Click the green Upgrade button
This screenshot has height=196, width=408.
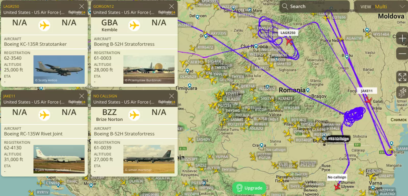point(249,188)
